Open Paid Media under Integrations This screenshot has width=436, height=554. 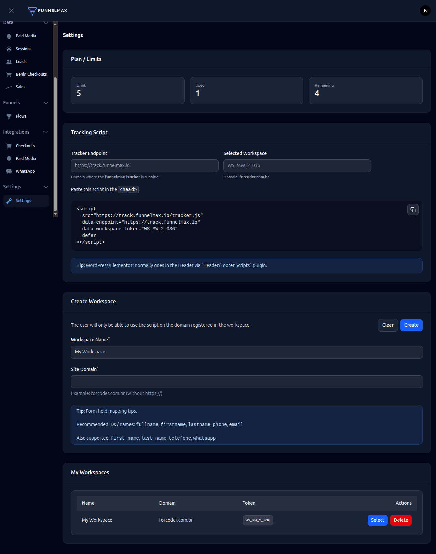pos(26,159)
